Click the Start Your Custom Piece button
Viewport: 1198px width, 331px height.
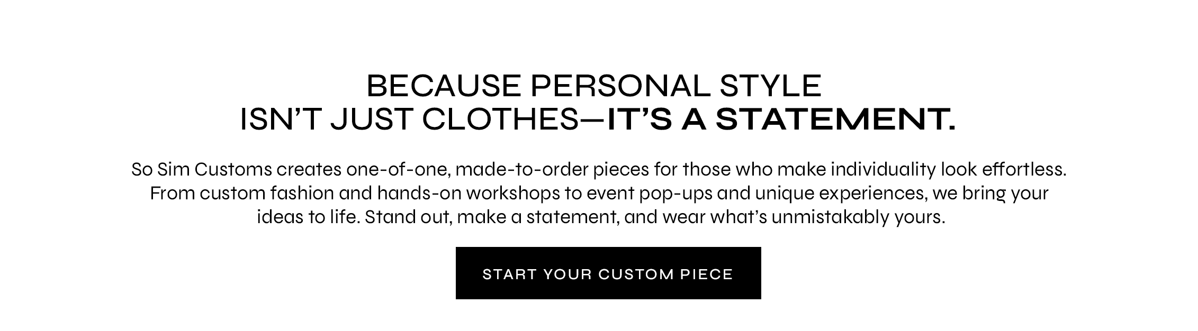(x=608, y=273)
